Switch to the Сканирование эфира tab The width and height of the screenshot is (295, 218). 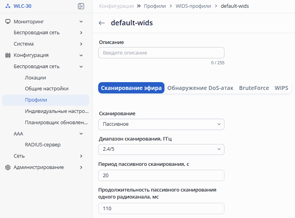pos(131,88)
